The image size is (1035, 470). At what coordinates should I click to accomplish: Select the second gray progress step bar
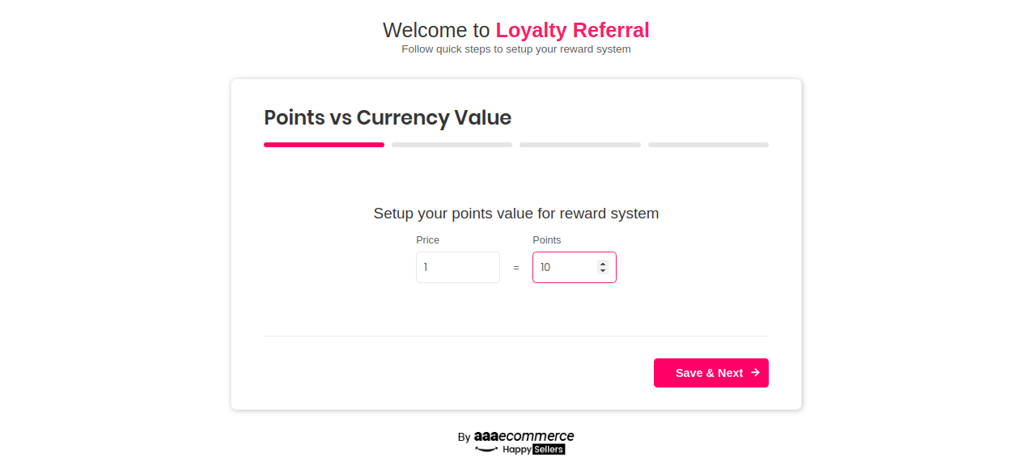(x=452, y=145)
